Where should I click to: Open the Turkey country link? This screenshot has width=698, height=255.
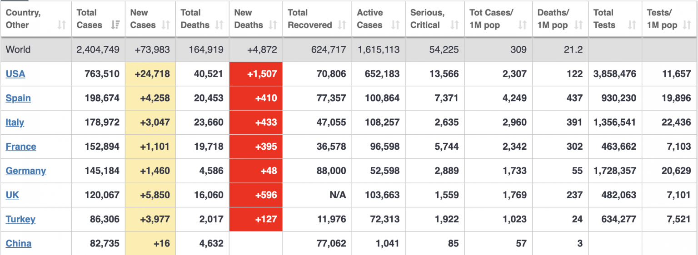tap(20, 220)
